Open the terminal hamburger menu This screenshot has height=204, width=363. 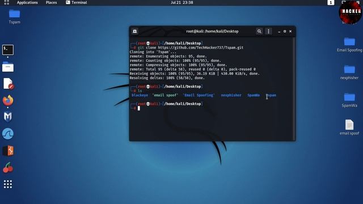coord(268,31)
